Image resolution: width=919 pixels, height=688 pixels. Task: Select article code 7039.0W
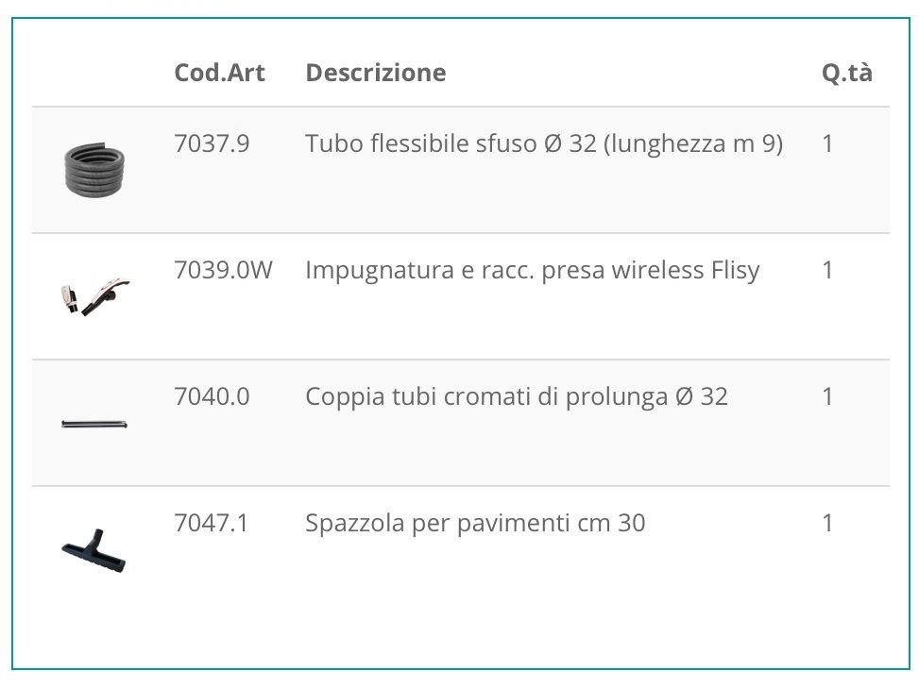tap(223, 270)
